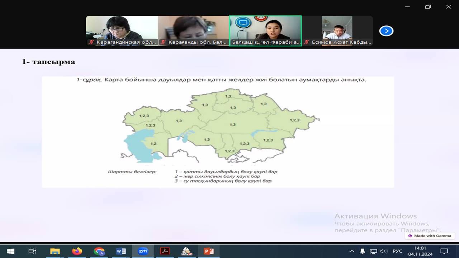
Task: Expand the hidden system tray icons
Action: (x=352, y=251)
